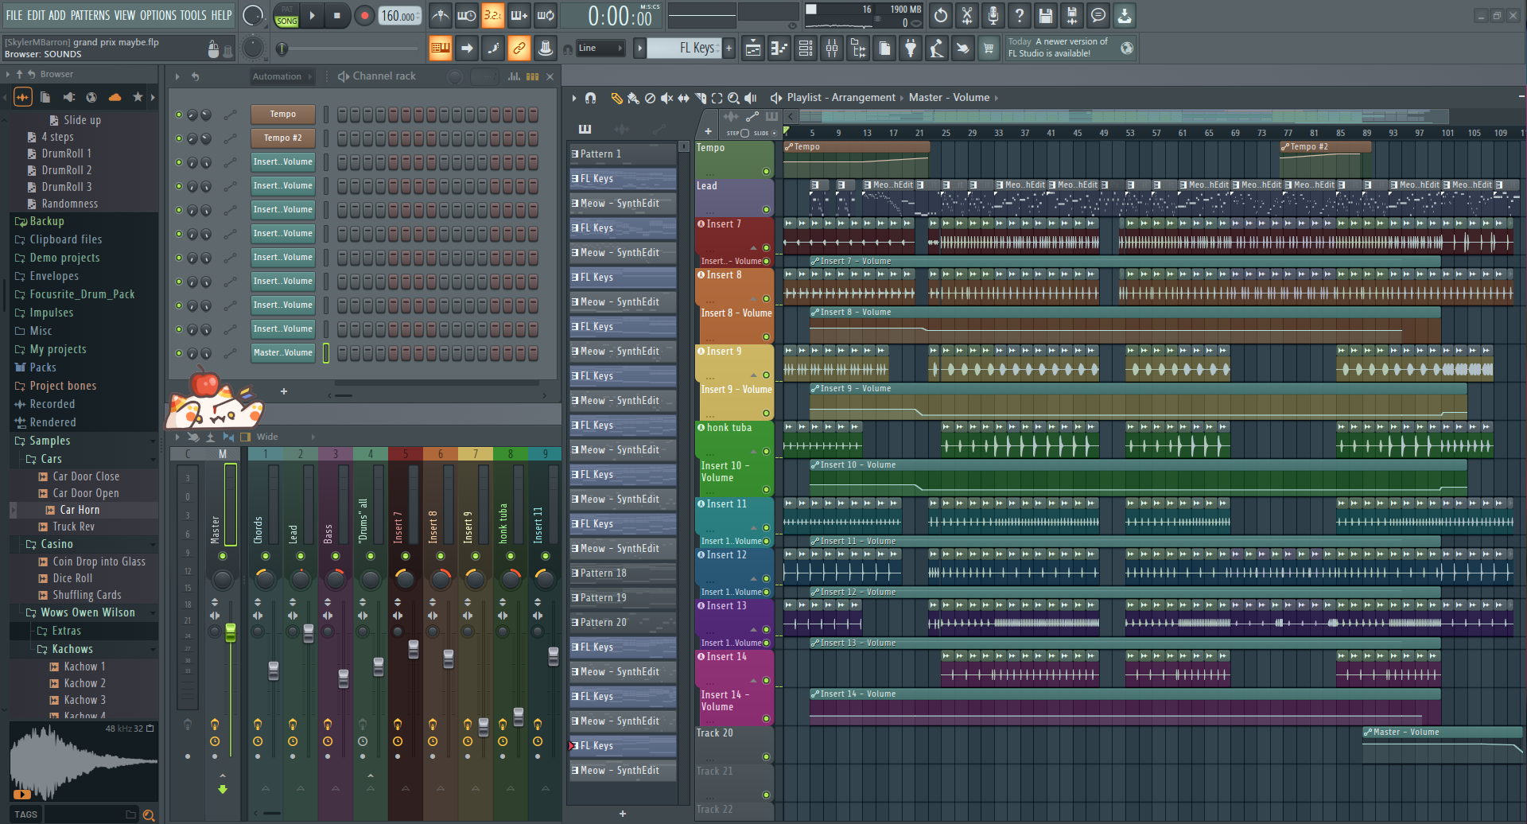
Task: Open the Mixer view icon
Action: coord(832,49)
